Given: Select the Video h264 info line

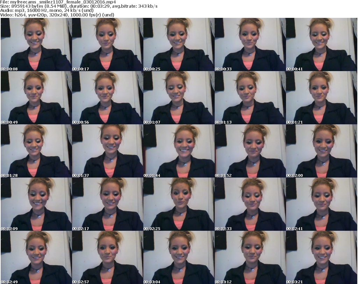Looking at the screenshot, I should (x=57, y=15).
